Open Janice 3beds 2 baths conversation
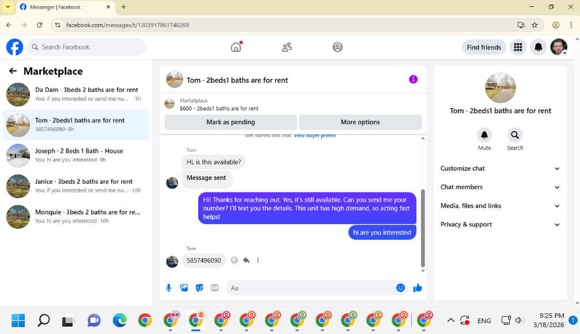Screen dimensions: 580x334 click(x=76, y=186)
